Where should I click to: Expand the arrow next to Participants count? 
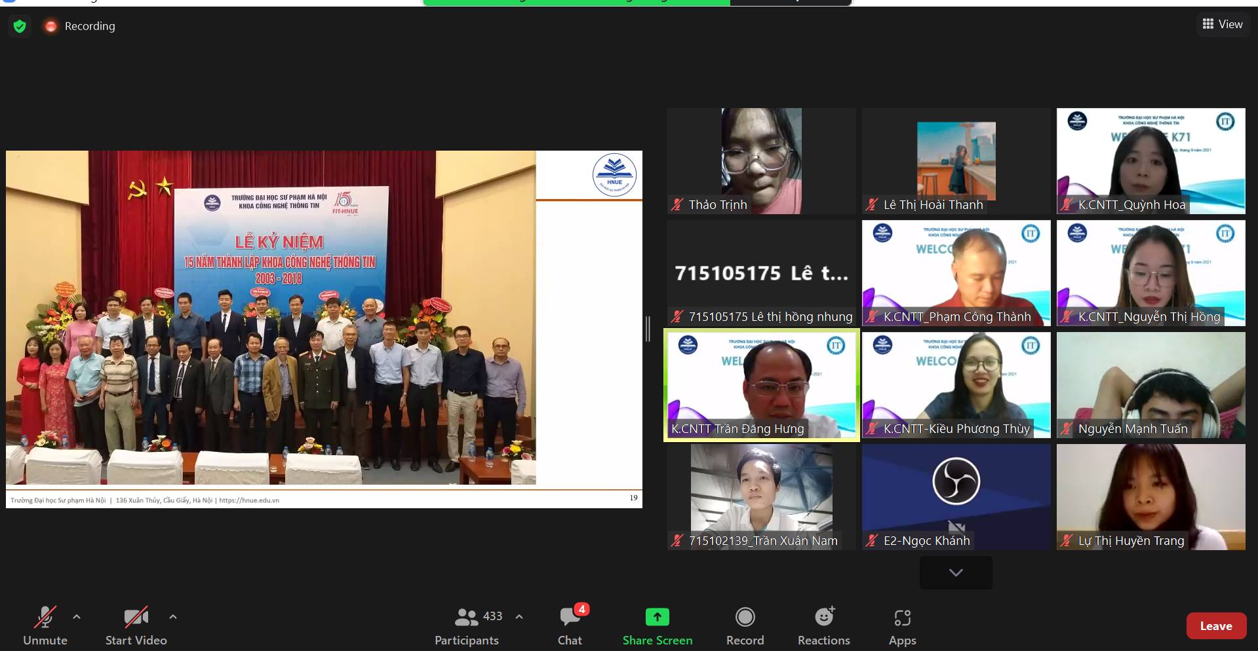tap(519, 617)
